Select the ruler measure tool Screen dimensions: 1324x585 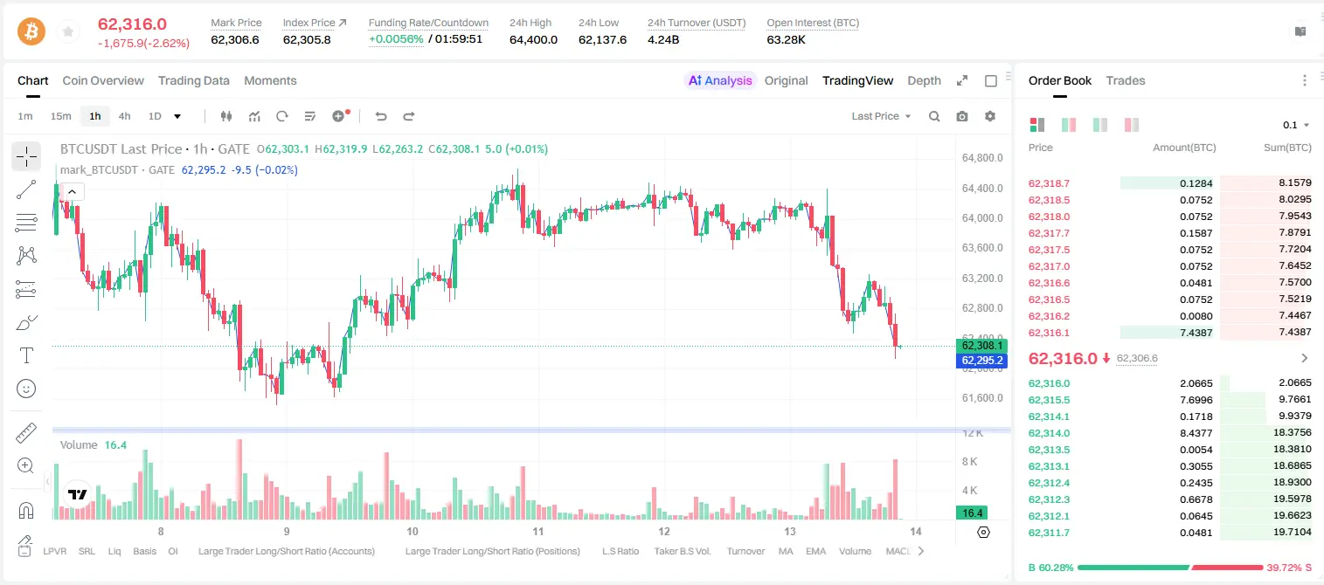click(x=26, y=433)
